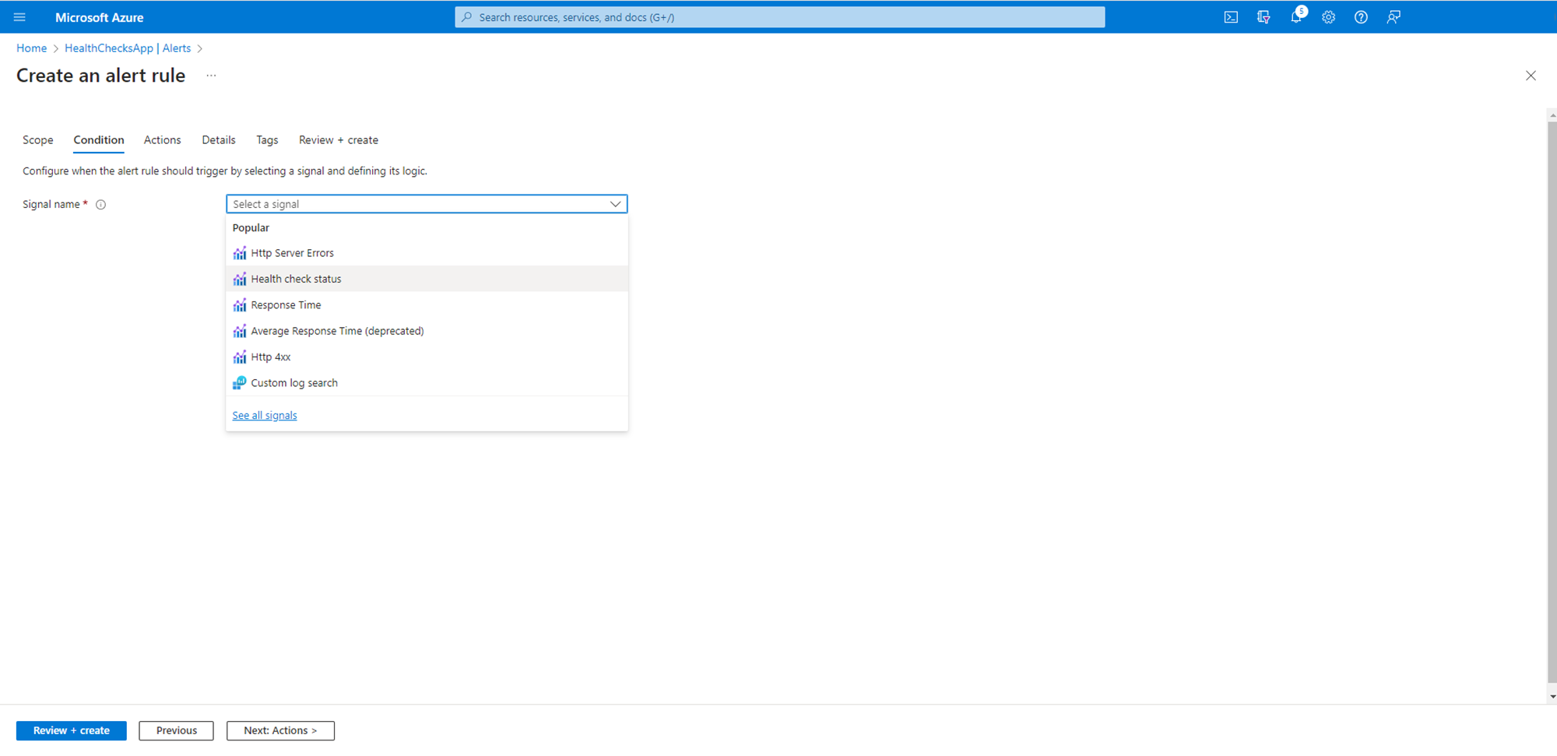Expand the Select a signal dropdown
Viewport: 1557px width, 756px height.
(x=427, y=204)
